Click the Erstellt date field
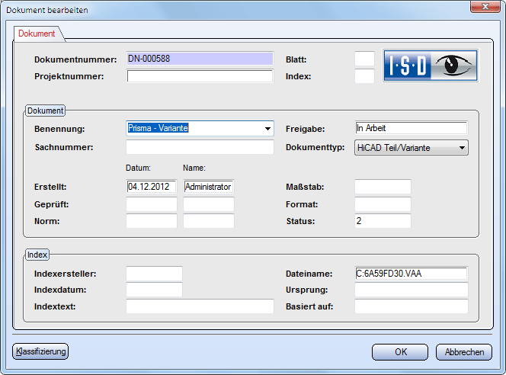This screenshot has width=506, height=375. [x=152, y=186]
